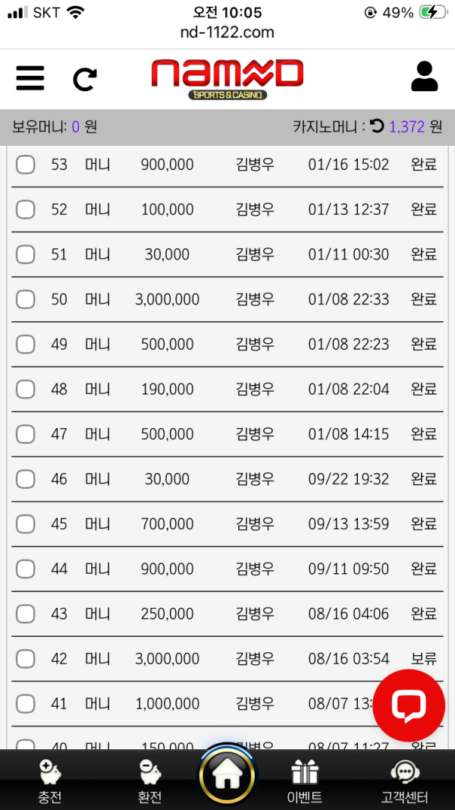Select the row 44 entry for 900,000
Screen dimensions: 455x810
pos(168,569)
